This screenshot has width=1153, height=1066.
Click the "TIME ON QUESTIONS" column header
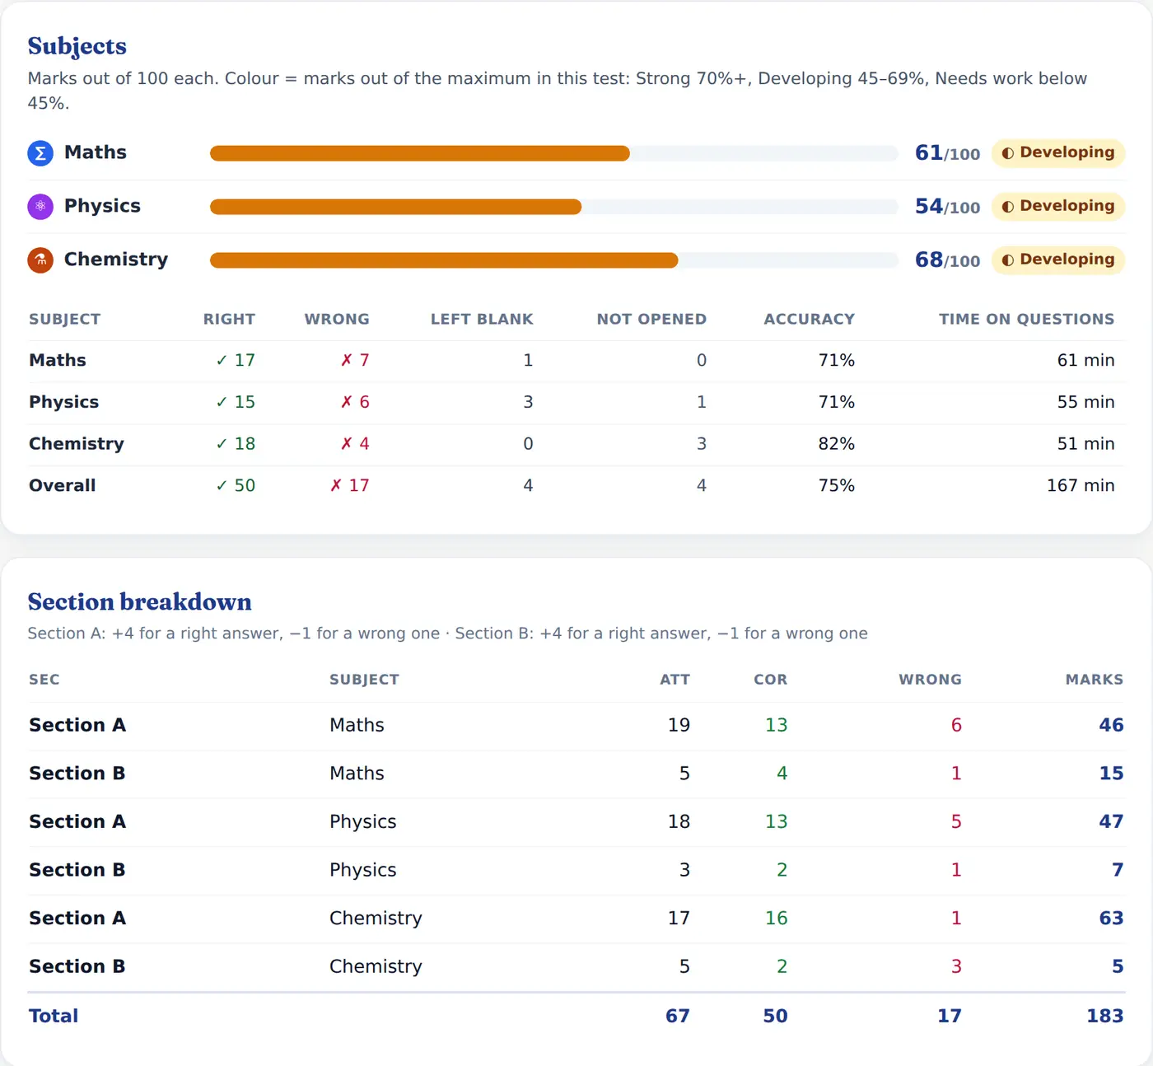[1026, 320]
